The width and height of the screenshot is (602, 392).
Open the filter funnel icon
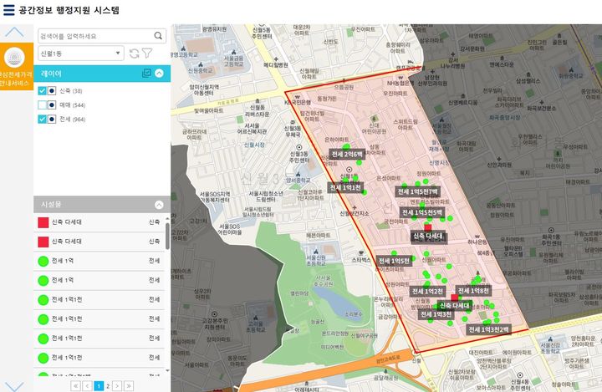[x=147, y=53]
